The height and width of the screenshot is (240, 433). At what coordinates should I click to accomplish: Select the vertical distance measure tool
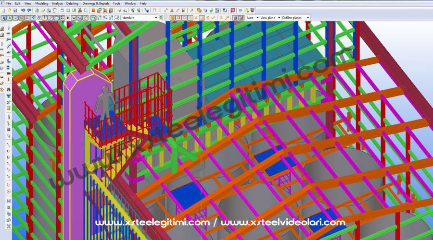[x=160, y=10]
